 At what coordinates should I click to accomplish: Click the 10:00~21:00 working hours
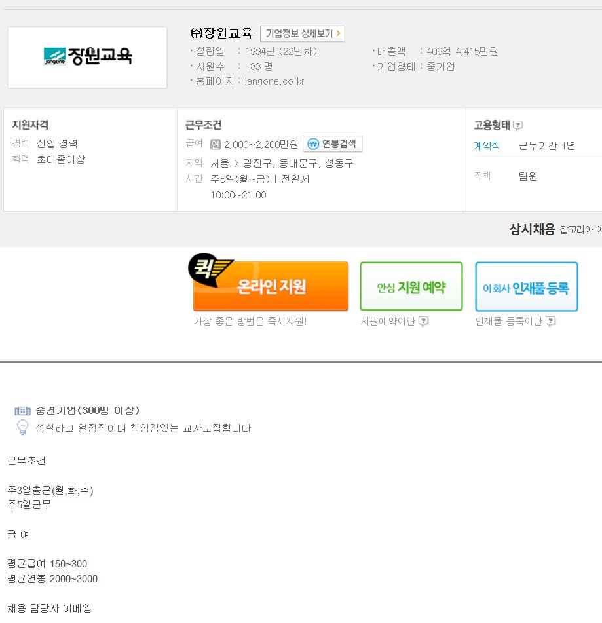click(x=238, y=195)
